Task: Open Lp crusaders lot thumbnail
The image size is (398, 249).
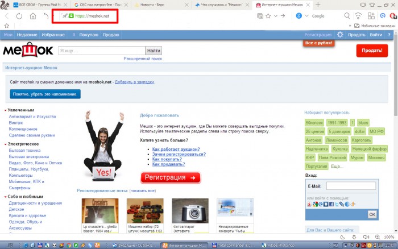Action: [100, 211]
